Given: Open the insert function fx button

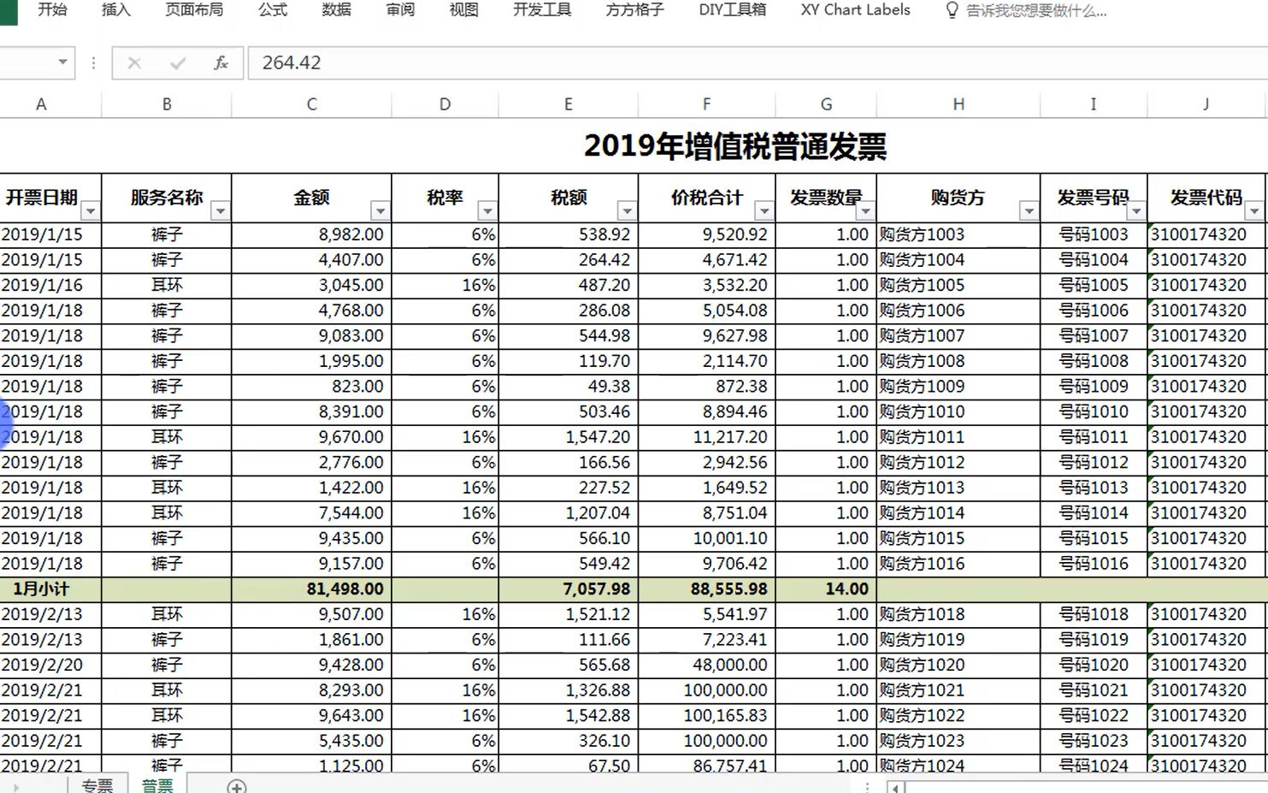Looking at the screenshot, I should click(221, 63).
